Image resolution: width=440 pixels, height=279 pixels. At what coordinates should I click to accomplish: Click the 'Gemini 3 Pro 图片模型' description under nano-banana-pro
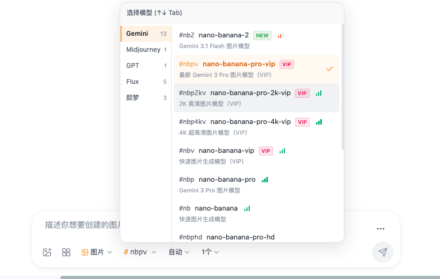pyautogui.click(x=210, y=190)
